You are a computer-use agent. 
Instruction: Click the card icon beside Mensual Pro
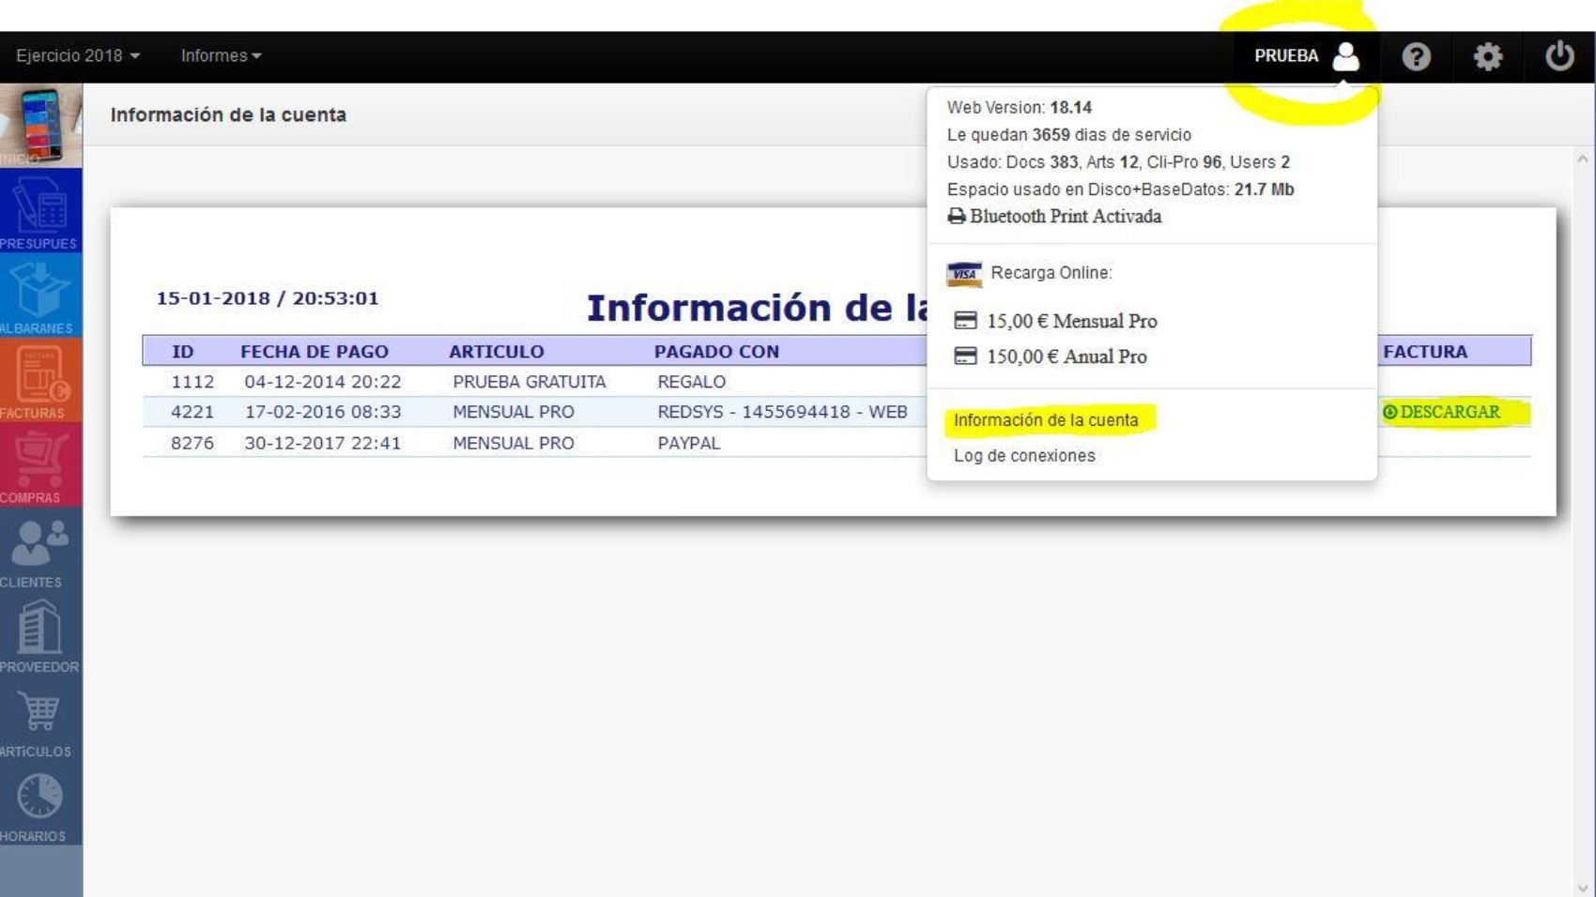(965, 321)
